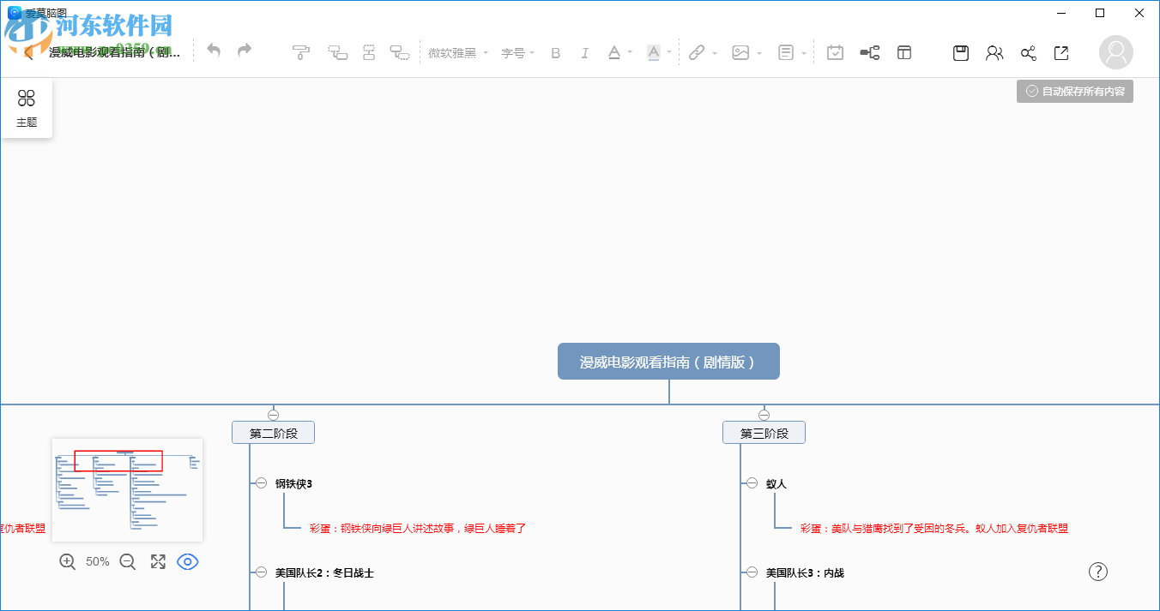
Task: Collapse the 钢铁侠3 node
Action: pyautogui.click(x=261, y=483)
